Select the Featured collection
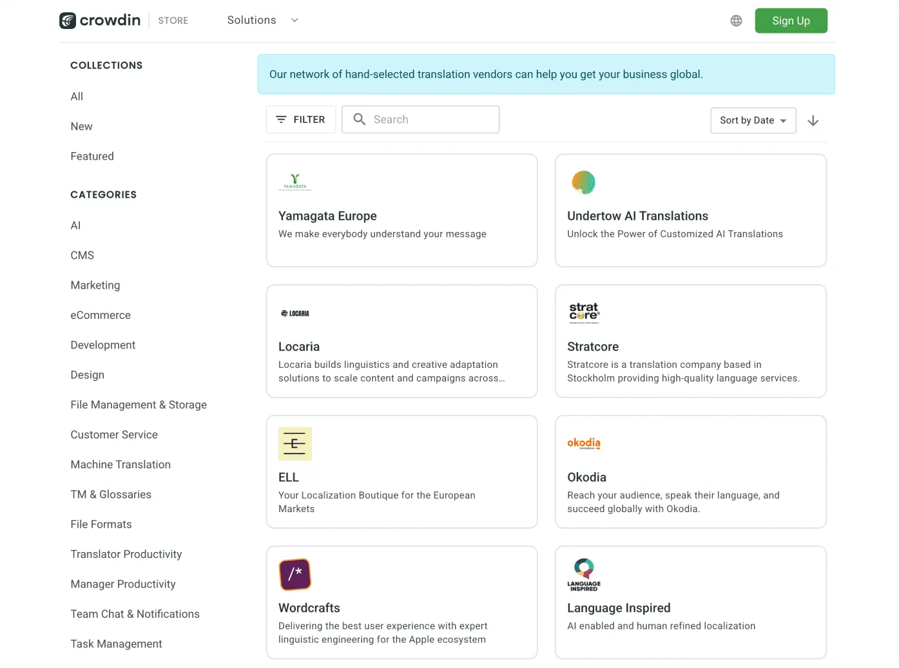The height and width of the screenshot is (668, 899). pyautogui.click(x=92, y=157)
